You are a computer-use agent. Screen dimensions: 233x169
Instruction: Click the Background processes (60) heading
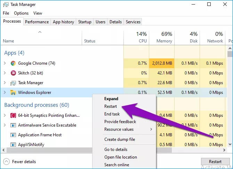[37, 105]
